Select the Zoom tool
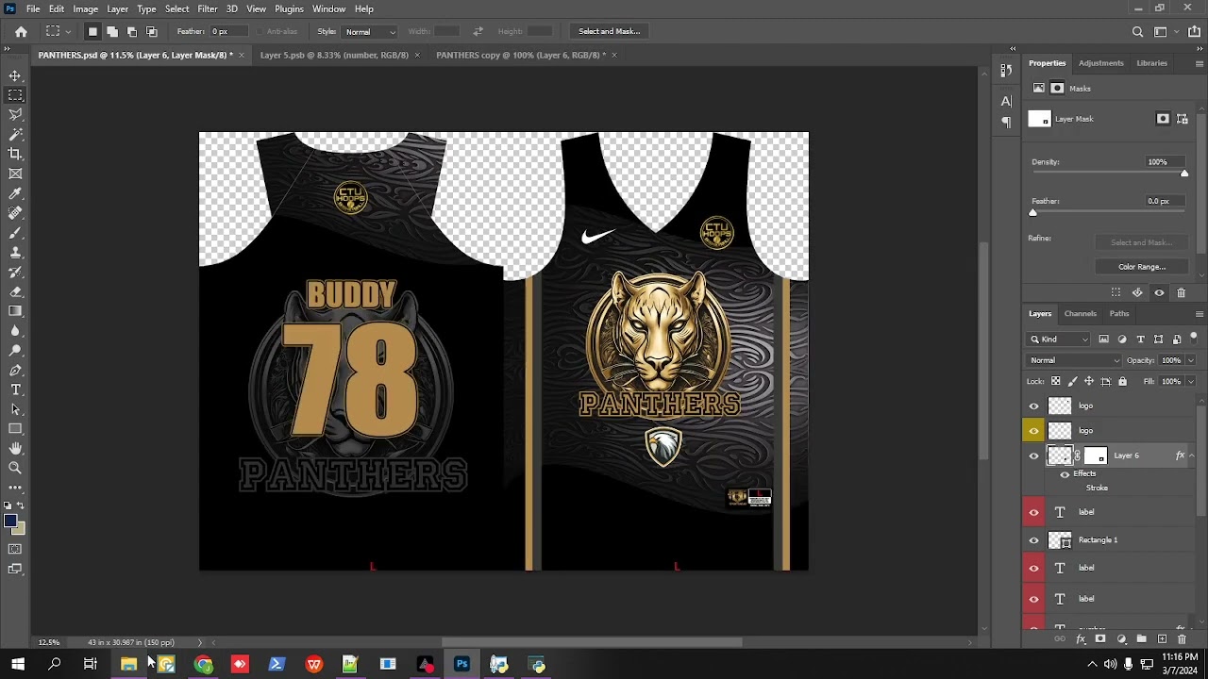The height and width of the screenshot is (679, 1208). tap(15, 468)
